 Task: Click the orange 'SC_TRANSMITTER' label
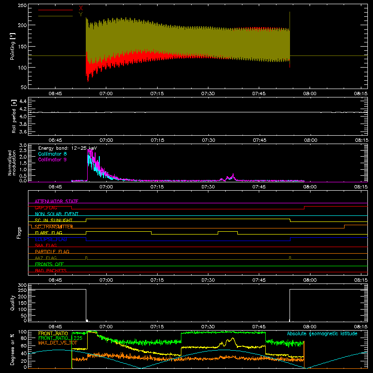54,227
